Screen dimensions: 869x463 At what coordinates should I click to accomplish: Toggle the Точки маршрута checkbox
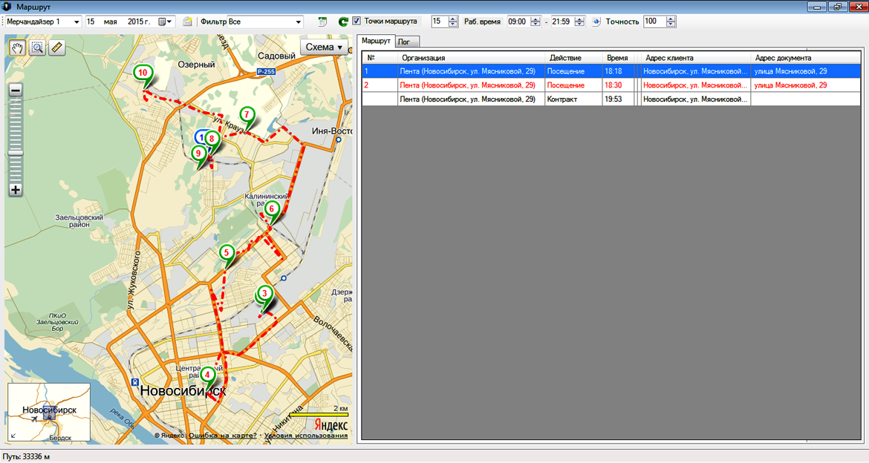point(357,22)
